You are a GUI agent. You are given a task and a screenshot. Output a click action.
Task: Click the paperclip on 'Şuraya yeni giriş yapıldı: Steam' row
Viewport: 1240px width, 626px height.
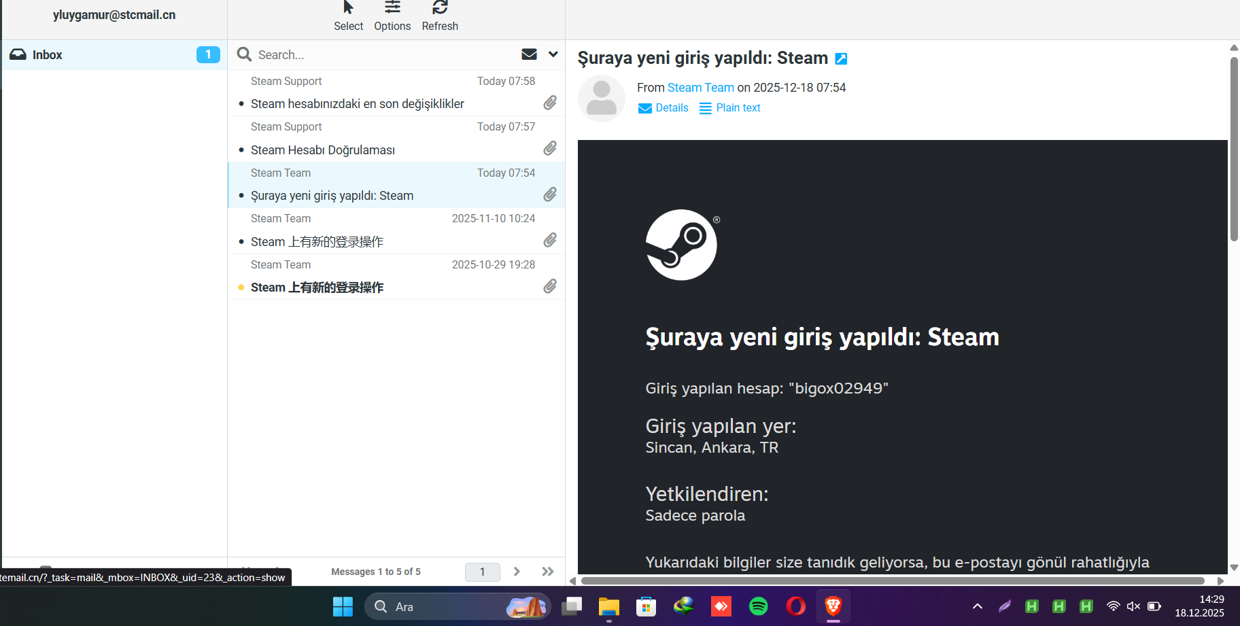tap(550, 194)
